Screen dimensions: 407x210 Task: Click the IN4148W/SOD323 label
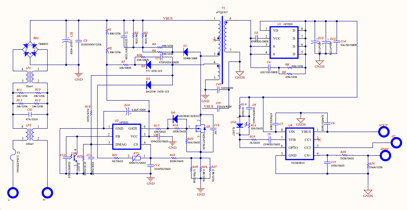pyautogui.click(x=188, y=116)
